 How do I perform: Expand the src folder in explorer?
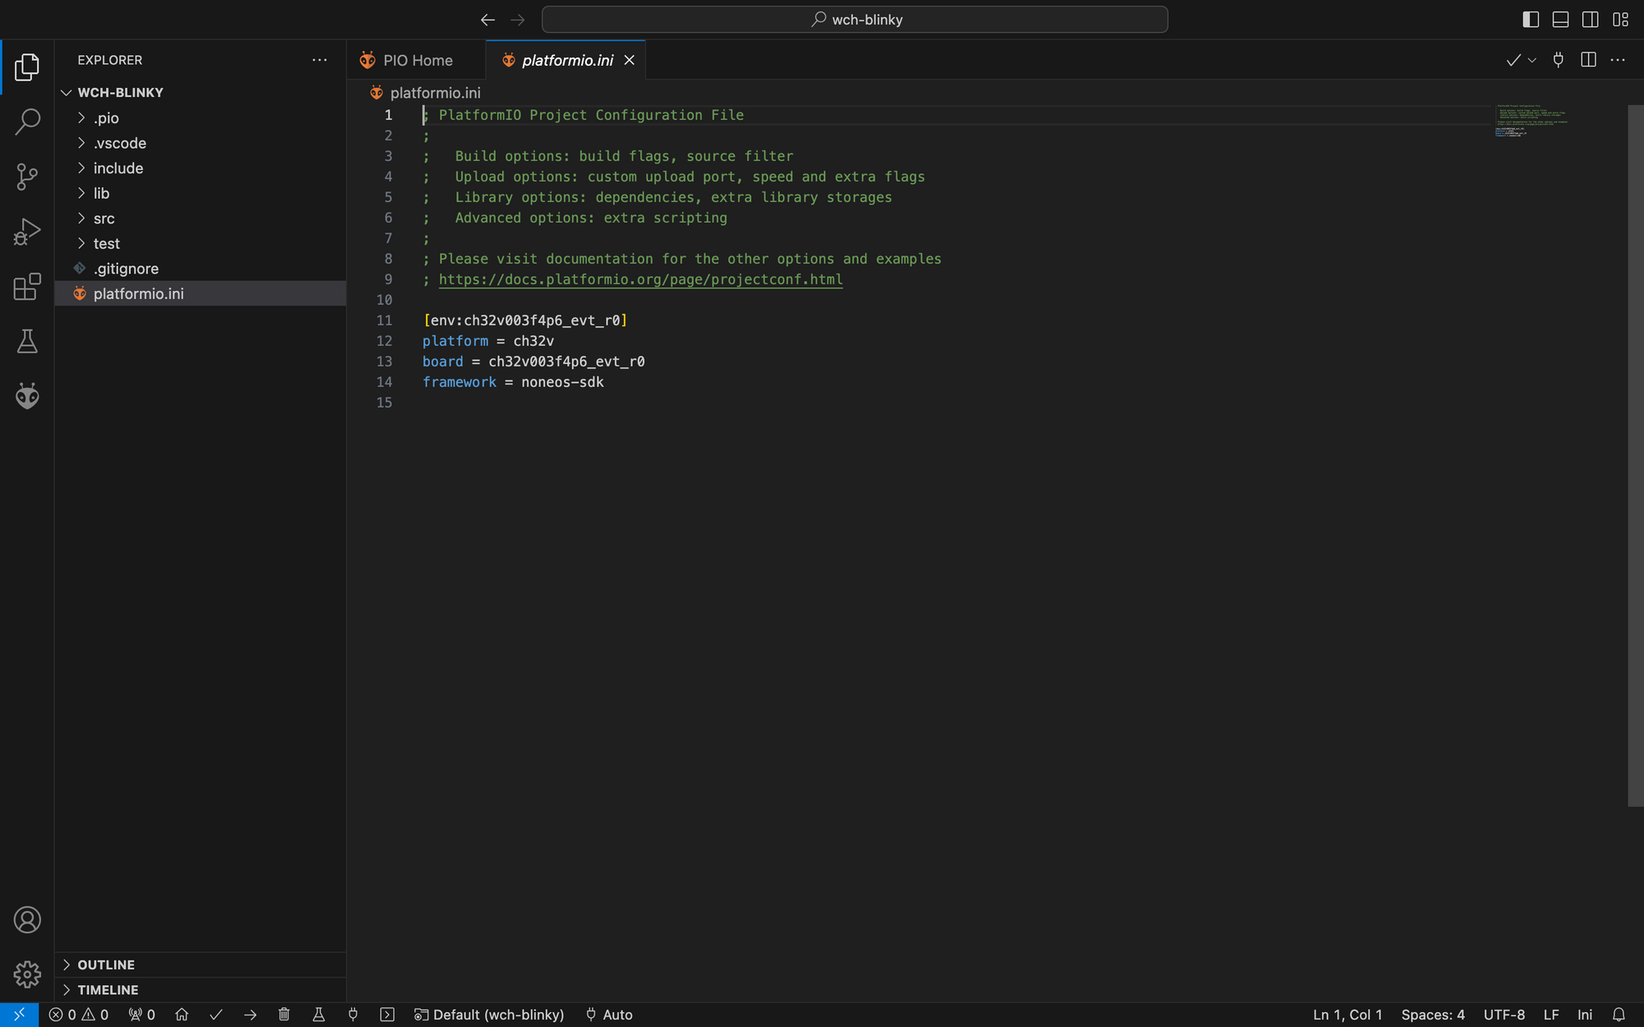(x=104, y=218)
